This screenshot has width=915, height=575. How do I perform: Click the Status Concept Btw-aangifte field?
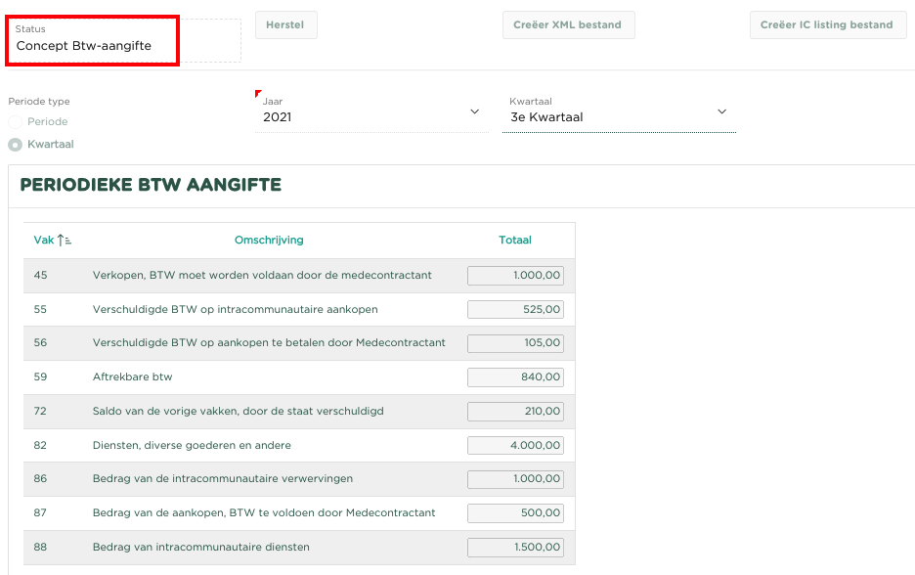92,41
